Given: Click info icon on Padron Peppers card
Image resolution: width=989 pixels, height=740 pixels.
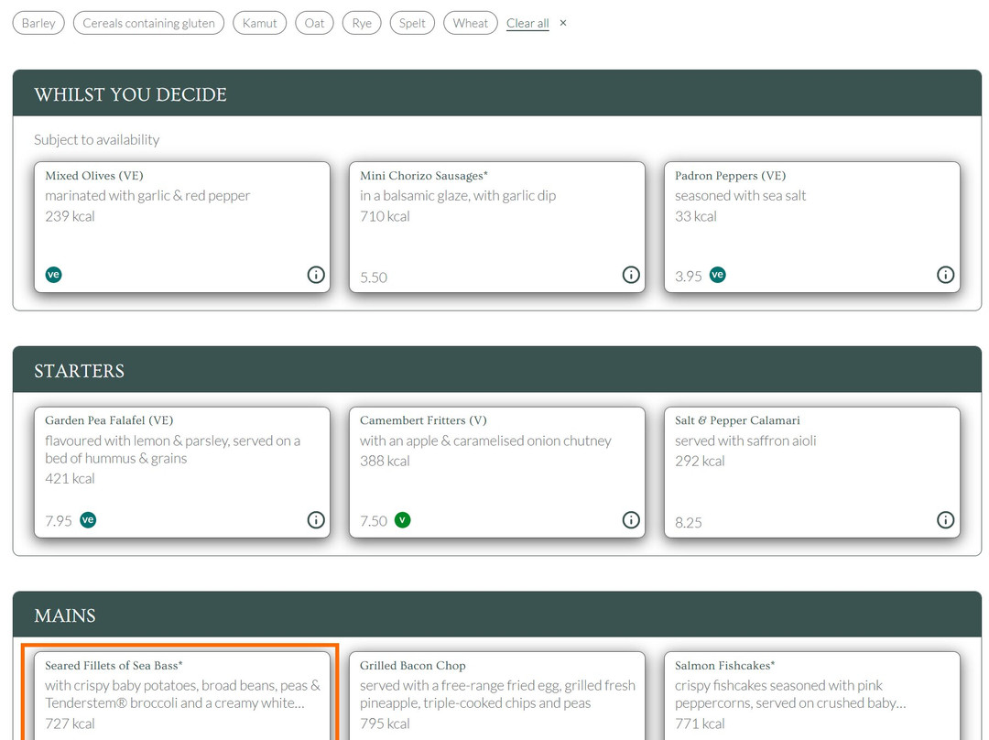Looking at the screenshot, I should [945, 275].
